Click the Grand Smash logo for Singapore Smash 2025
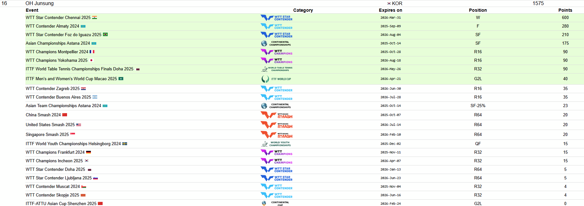 [x=276, y=135]
